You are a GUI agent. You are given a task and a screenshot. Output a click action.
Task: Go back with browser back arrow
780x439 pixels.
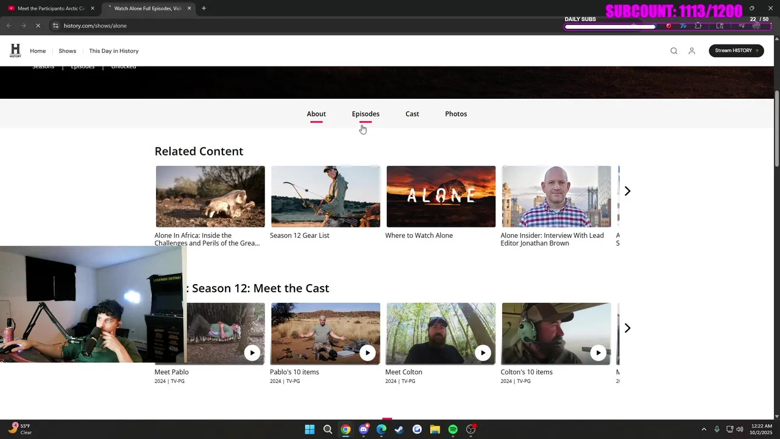9,26
